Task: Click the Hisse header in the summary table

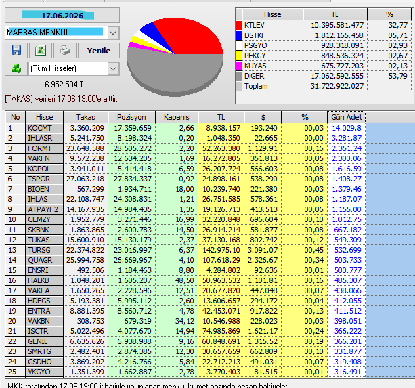Action: coord(272,14)
